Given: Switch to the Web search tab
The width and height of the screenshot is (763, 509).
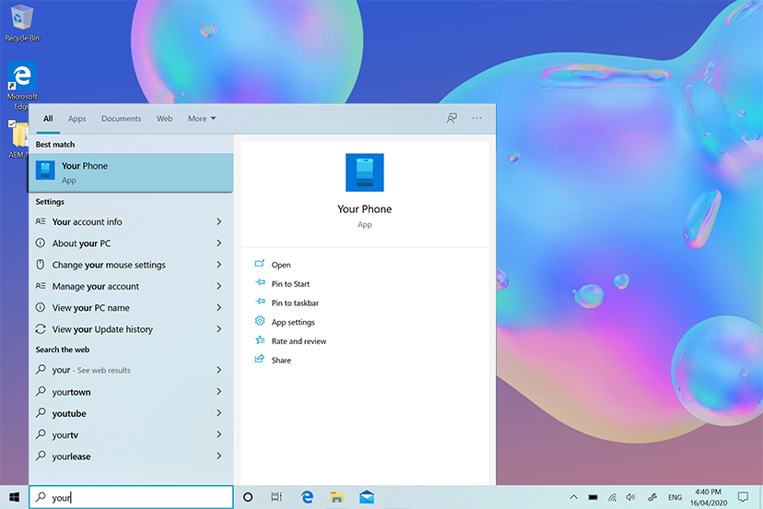Looking at the screenshot, I should point(164,118).
